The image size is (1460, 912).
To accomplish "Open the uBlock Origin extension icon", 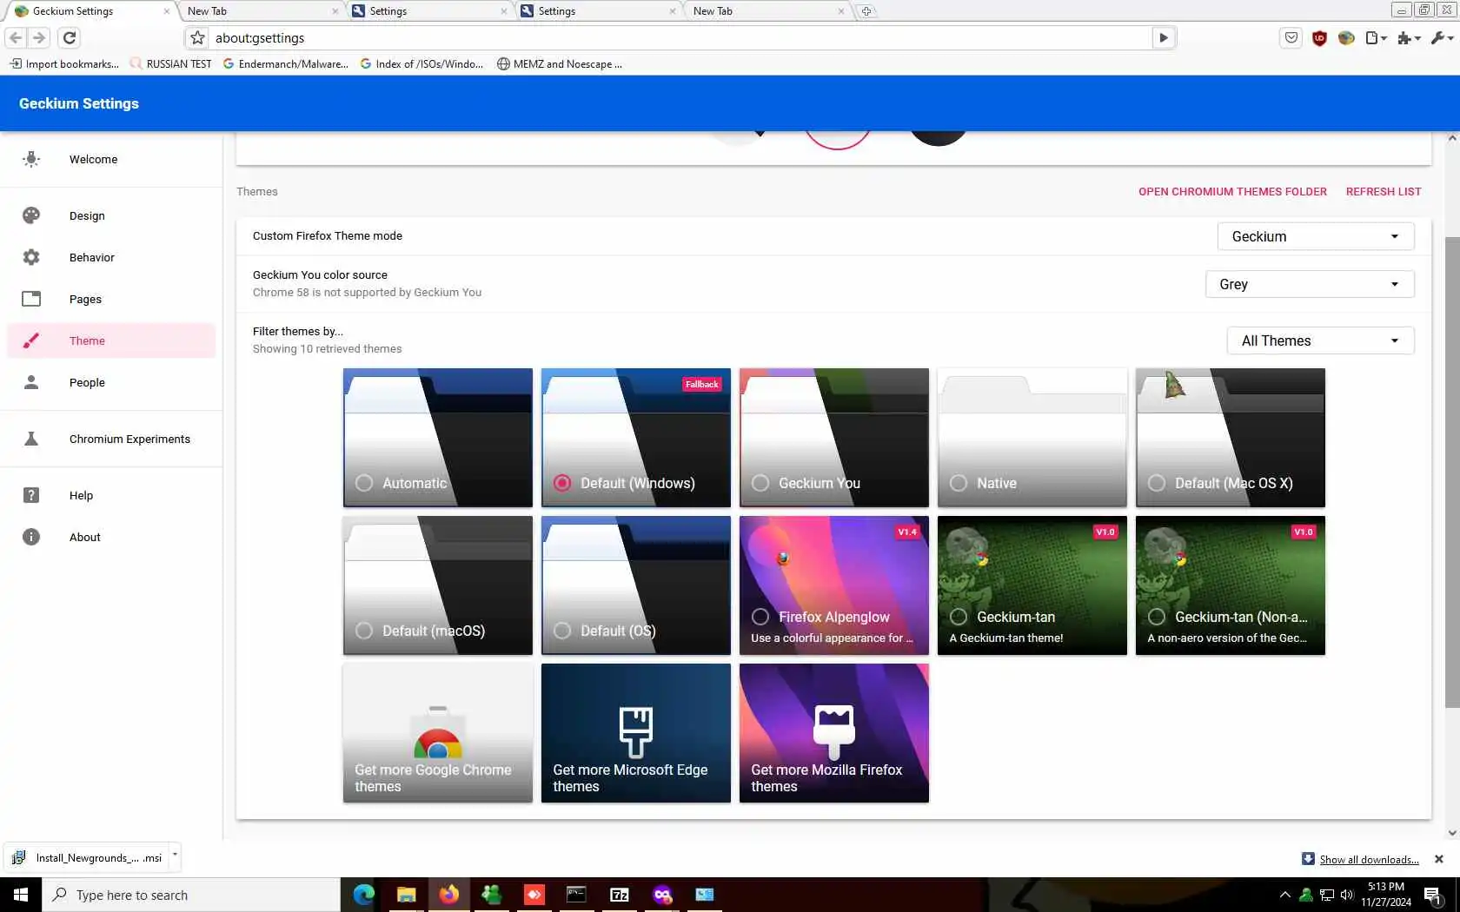I will pyautogui.click(x=1319, y=37).
